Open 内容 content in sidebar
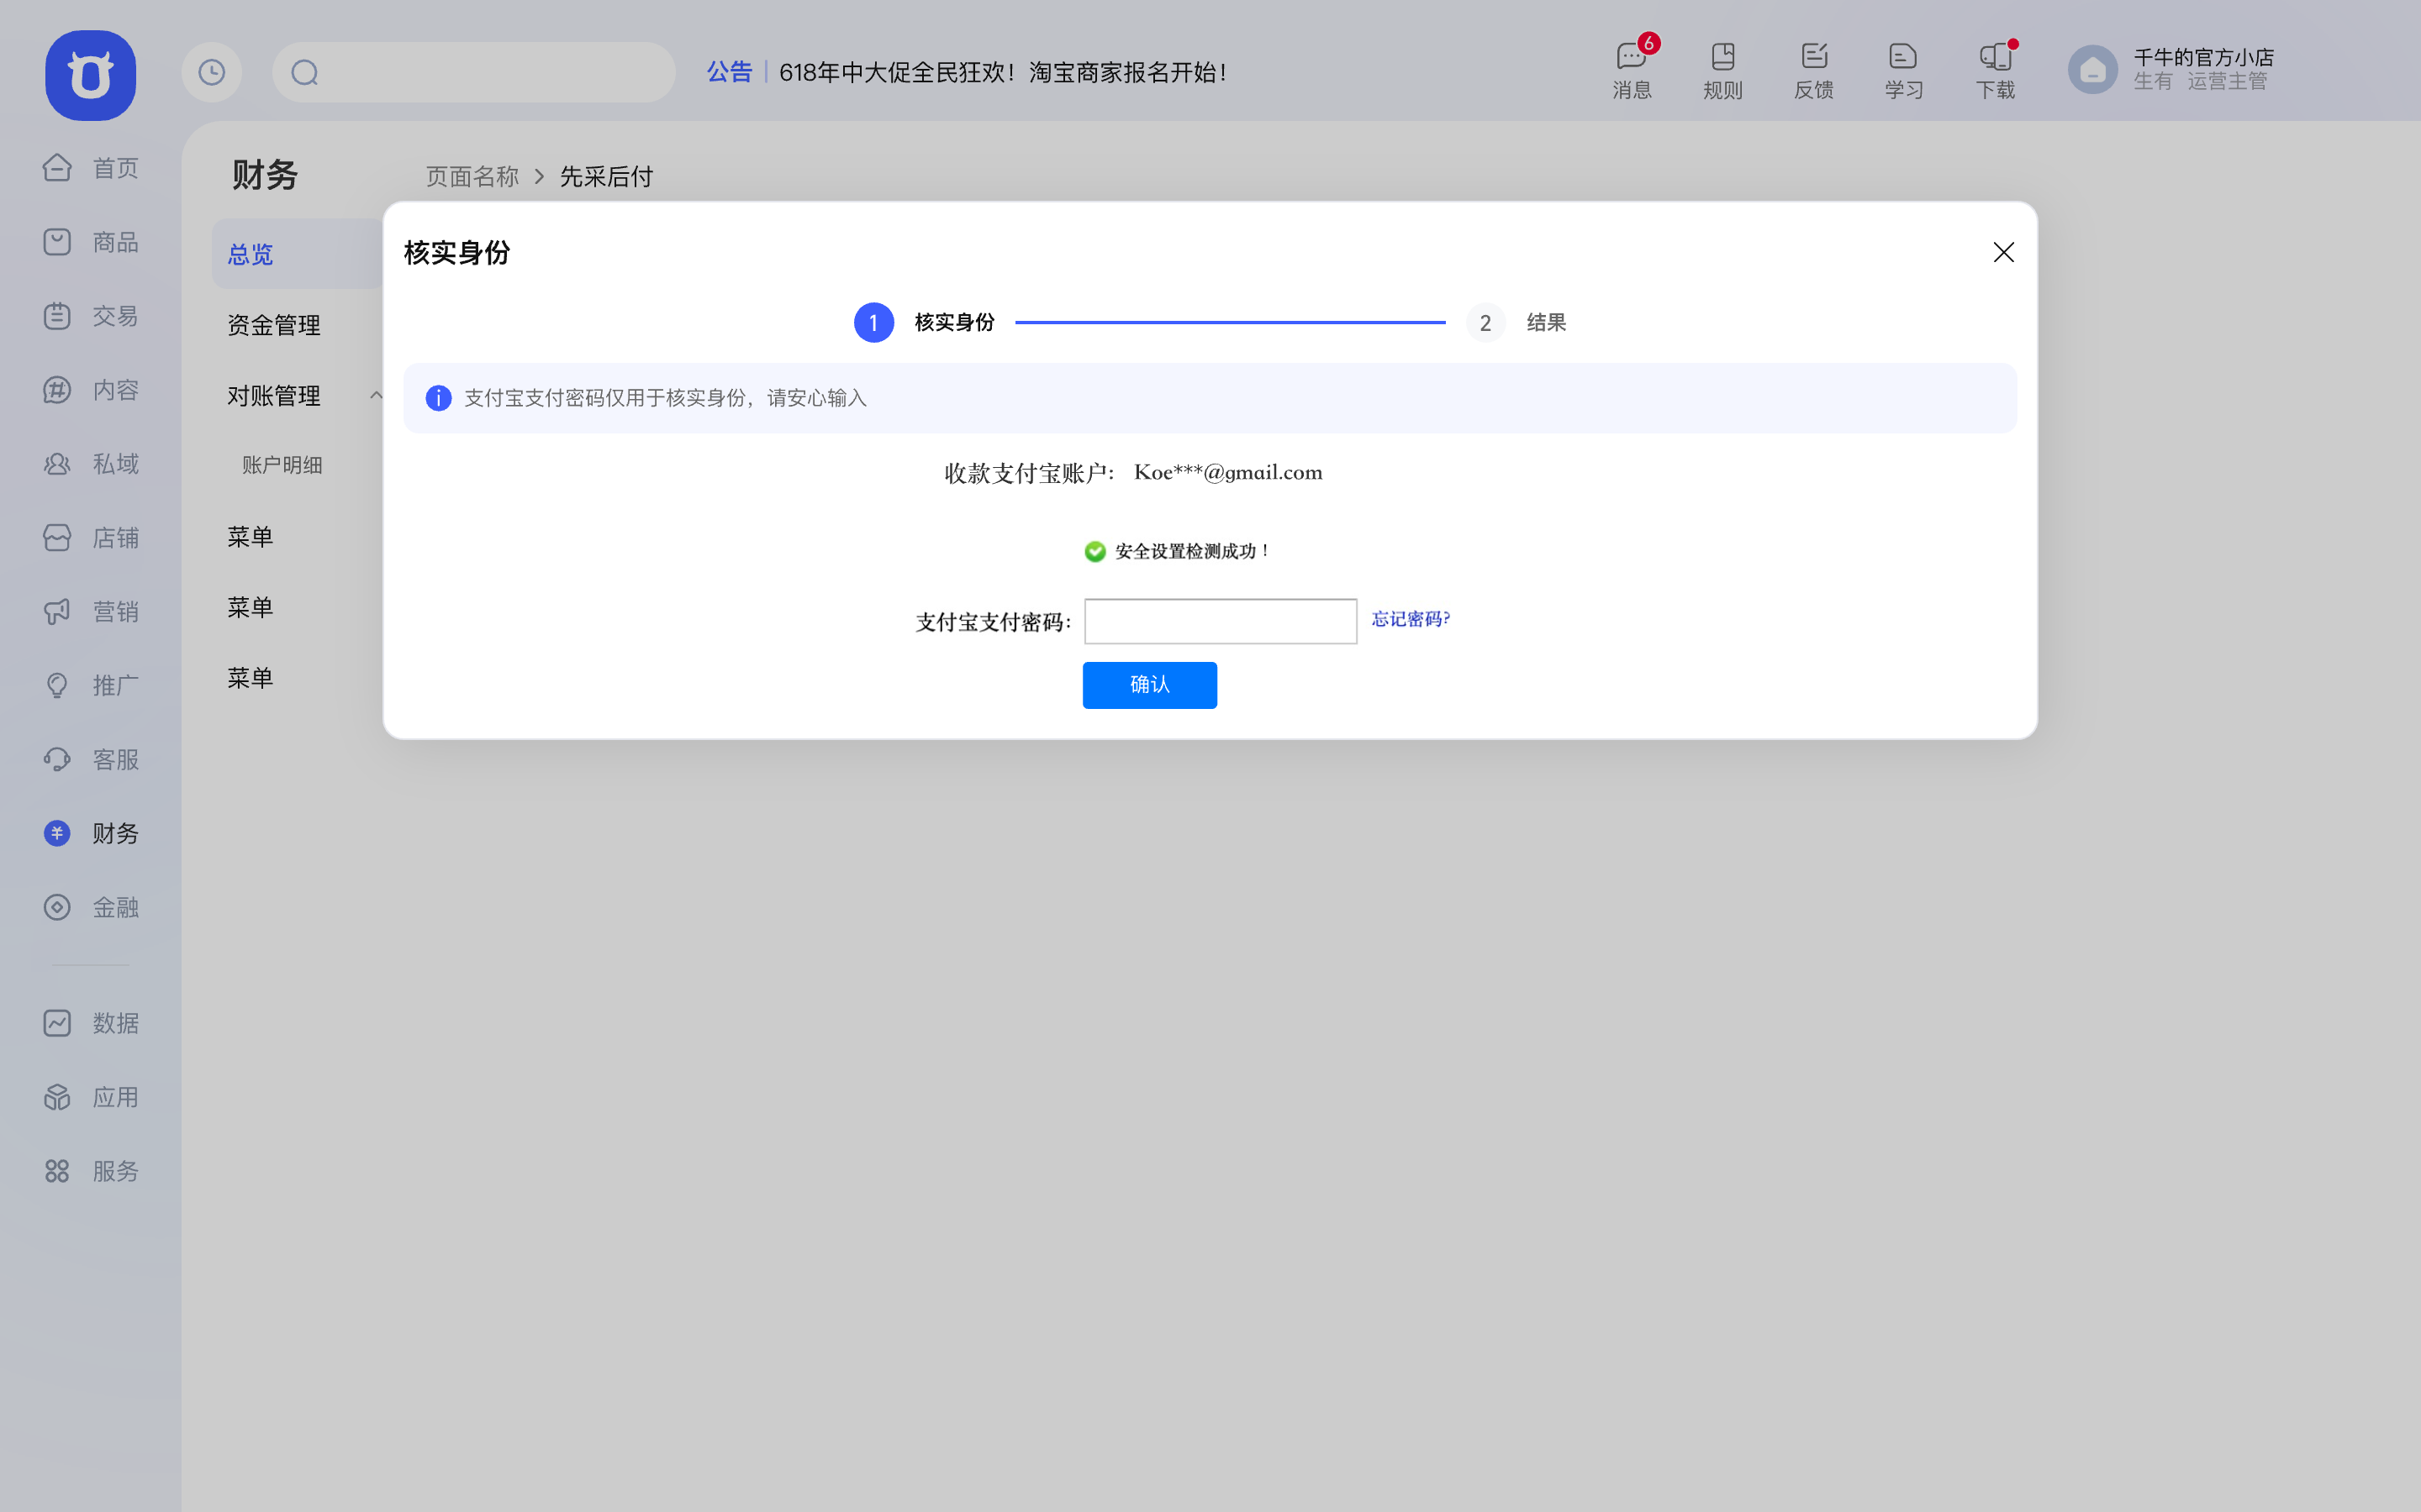2421x1512 pixels. point(90,390)
